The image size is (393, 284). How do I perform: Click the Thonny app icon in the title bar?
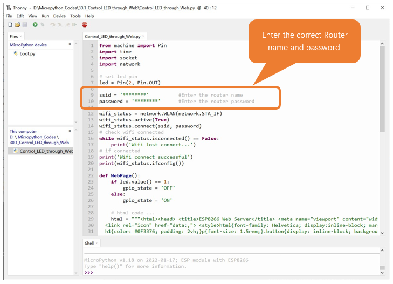click(9, 8)
